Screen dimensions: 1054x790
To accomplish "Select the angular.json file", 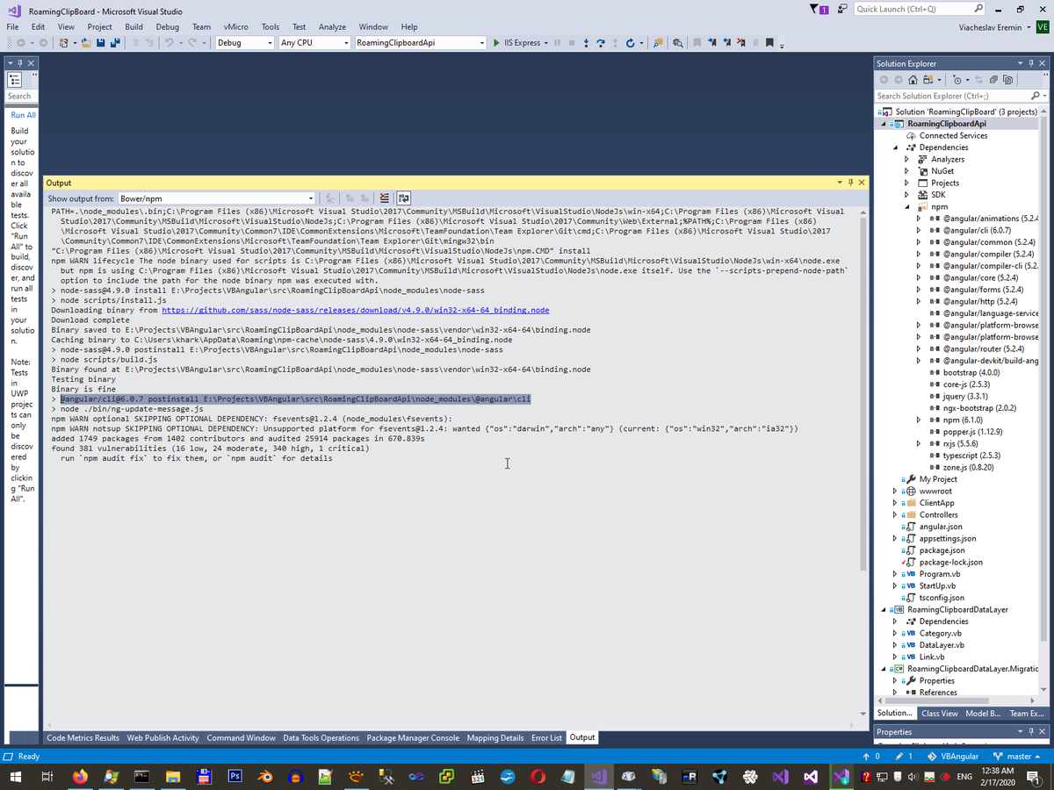I will coord(941,527).
